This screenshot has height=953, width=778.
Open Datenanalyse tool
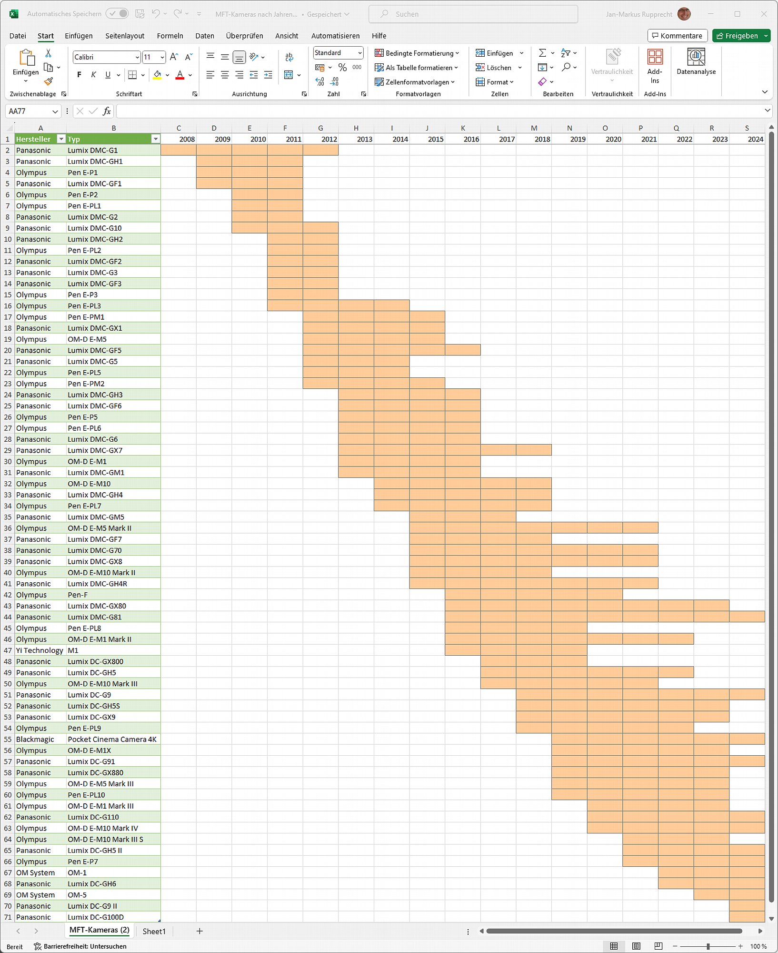point(696,62)
